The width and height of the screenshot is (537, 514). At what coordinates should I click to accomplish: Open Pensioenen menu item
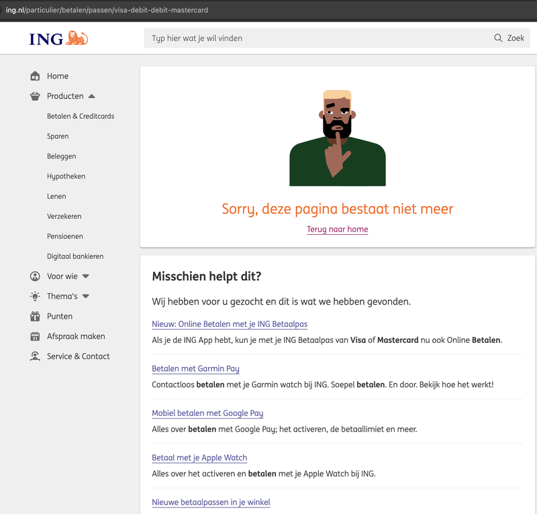point(65,236)
